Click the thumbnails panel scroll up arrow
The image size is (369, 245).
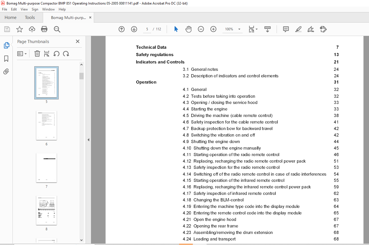[x=82, y=65]
